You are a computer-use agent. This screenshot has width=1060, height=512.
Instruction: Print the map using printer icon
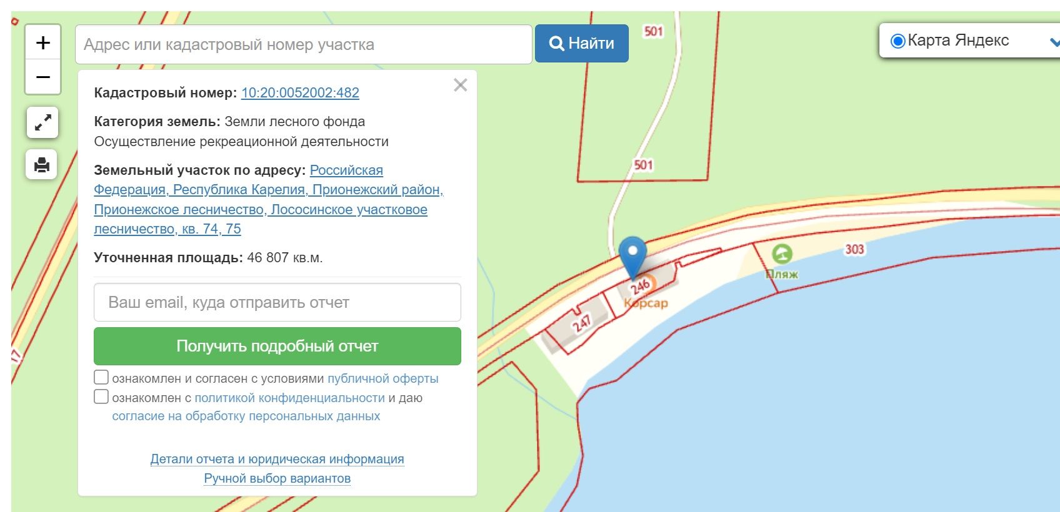click(x=42, y=165)
